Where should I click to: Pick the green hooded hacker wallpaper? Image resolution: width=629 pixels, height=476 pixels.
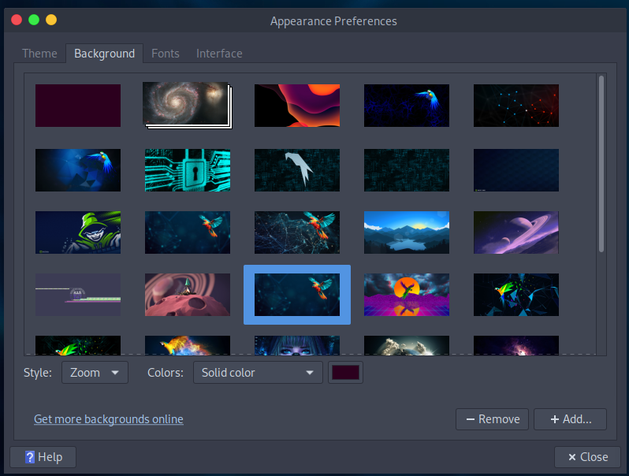click(78, 232)
